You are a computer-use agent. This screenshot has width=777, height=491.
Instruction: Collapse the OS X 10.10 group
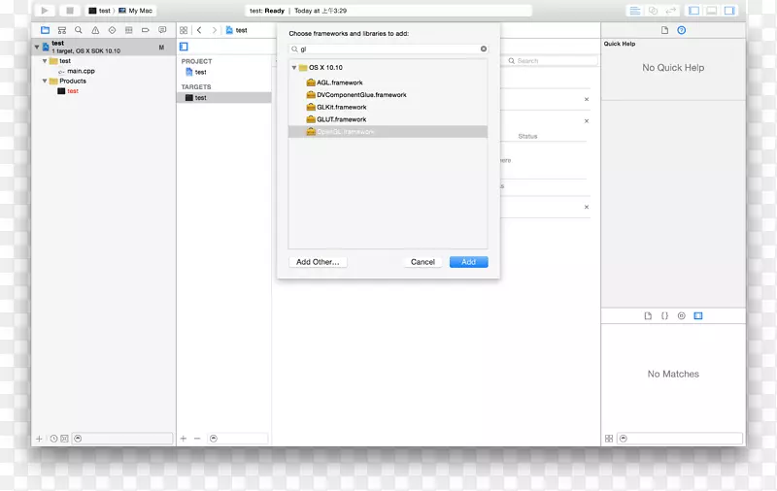coord(294,67)
